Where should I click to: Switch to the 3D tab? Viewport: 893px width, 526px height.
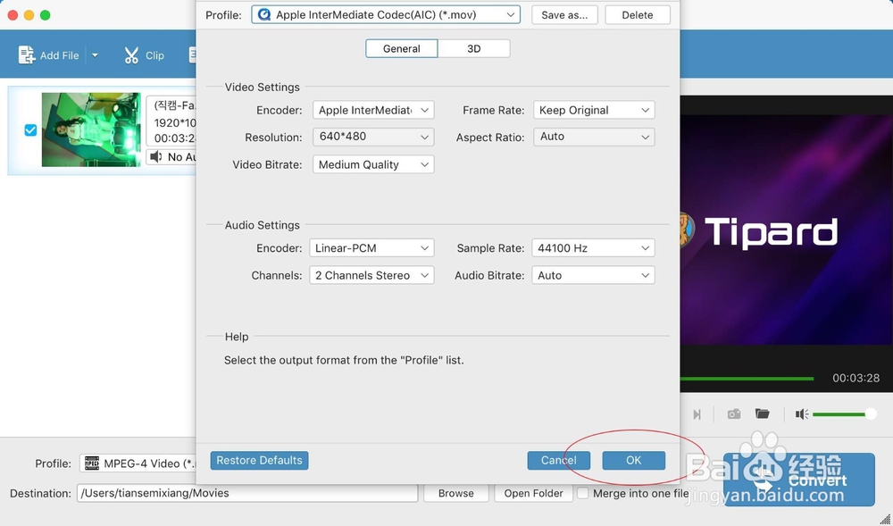(x=474, y=48)
